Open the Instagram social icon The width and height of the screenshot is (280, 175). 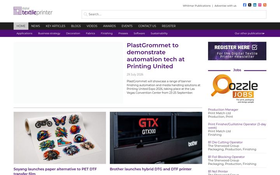260,5
